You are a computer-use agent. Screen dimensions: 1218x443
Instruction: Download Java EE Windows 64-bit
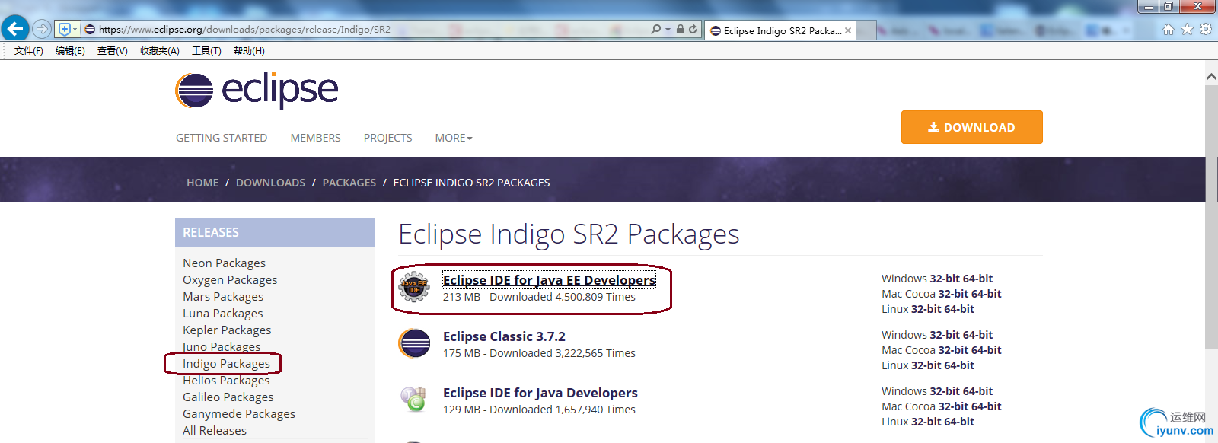pyautogui.click(x=978, y=279)
